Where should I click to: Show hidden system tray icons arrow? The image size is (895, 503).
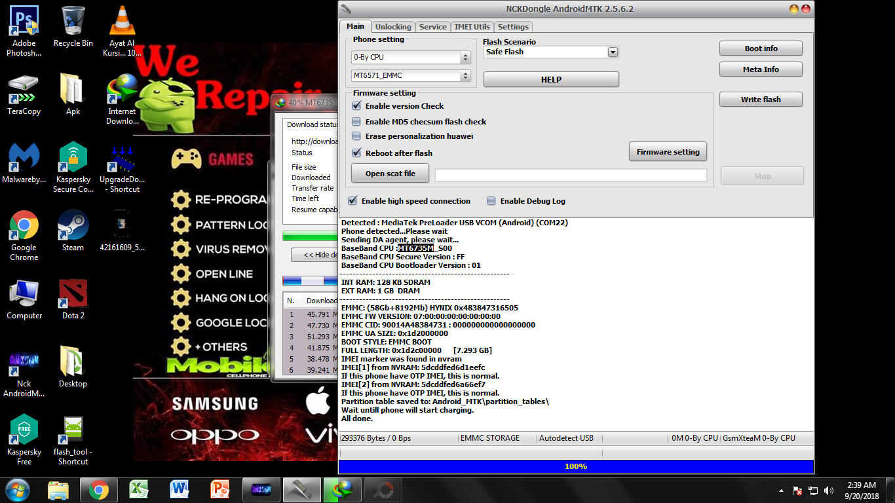point(781,491)
